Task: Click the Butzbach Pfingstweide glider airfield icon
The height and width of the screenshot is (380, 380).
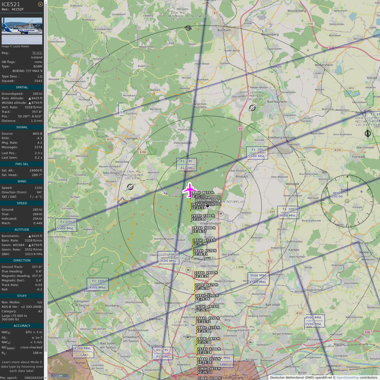Action: (188, 28)
